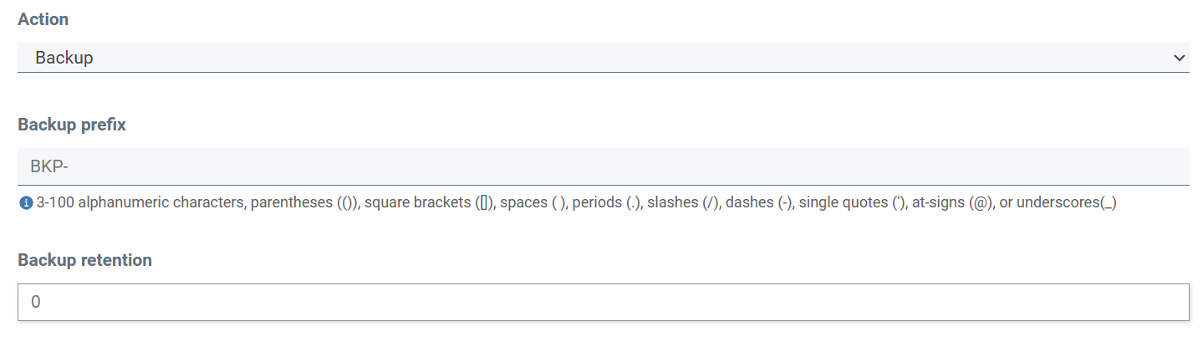The height and width of the screenshot is (337, 1203).
Task: Click the chevron arrow of the Action select
Action: click(1179, 58)
